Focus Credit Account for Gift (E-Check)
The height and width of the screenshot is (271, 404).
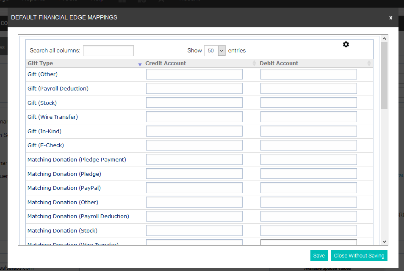tap(194, 145)
